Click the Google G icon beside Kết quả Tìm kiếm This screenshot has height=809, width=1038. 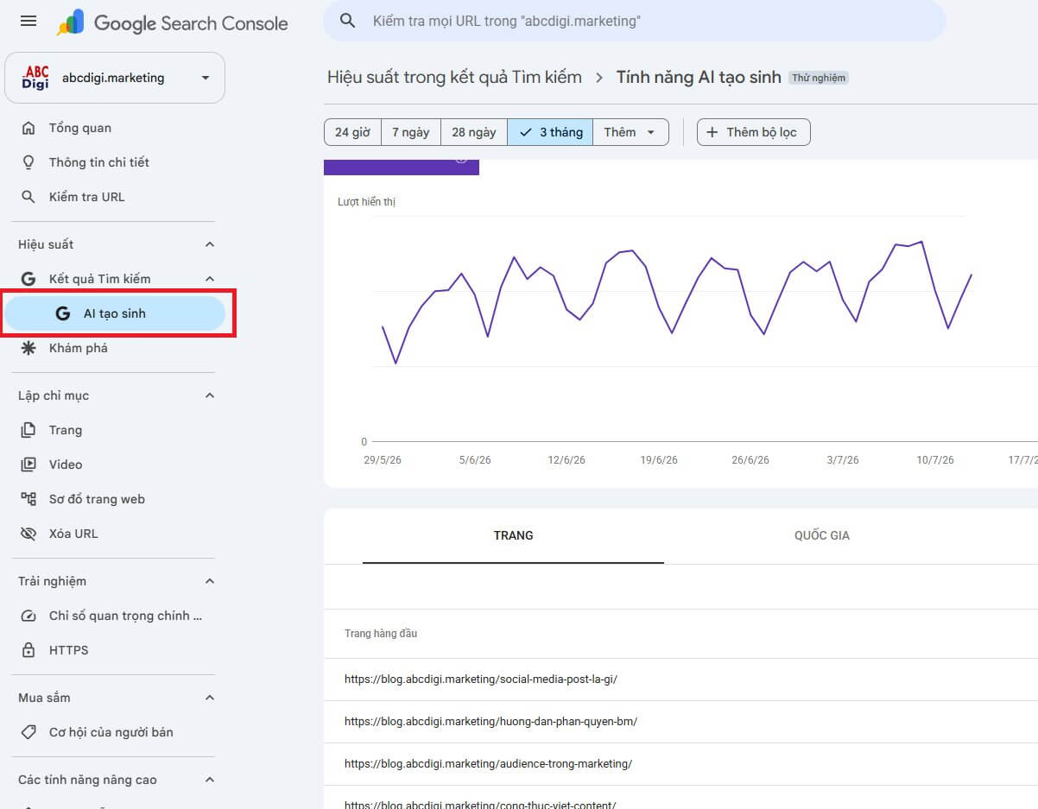(x=28, y=279)
